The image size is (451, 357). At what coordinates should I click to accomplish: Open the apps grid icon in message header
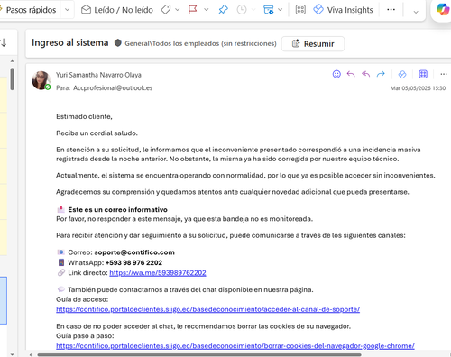tap(423, 74)
